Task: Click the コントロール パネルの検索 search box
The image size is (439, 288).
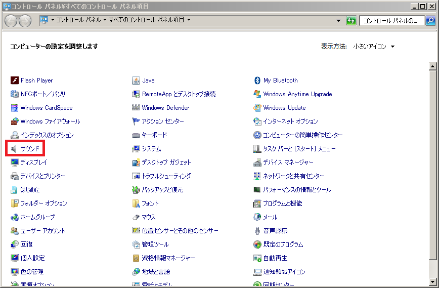Action: point(392,20)
